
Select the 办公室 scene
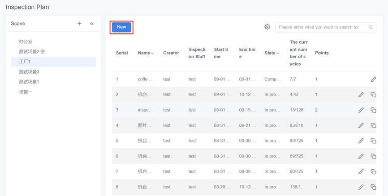coord(26,42)
